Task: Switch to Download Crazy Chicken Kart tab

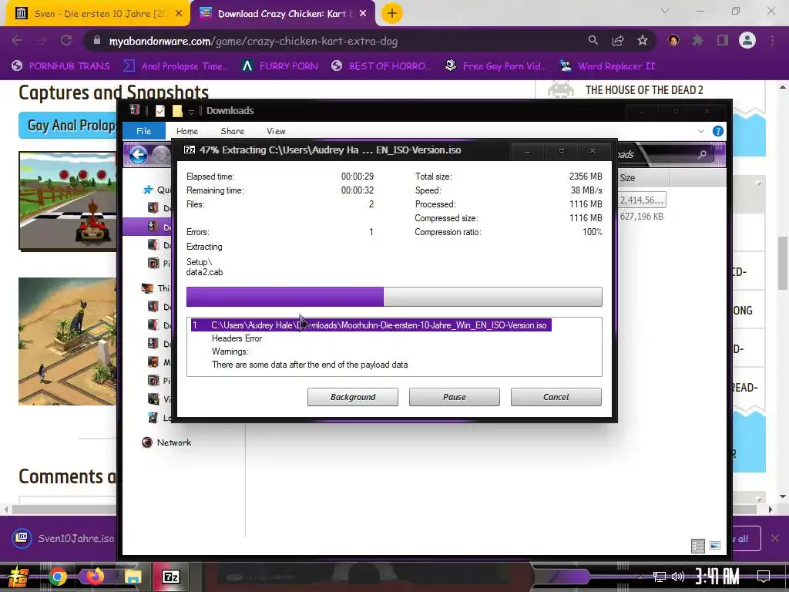Action: pyautogui.click(x=283, y=14)
